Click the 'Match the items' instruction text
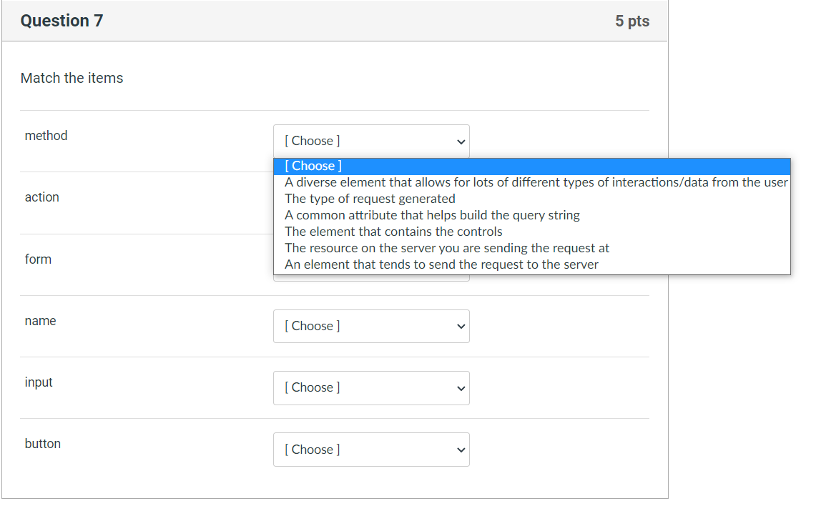Screen dimensions: 816x506 click(x=72, y=78)
